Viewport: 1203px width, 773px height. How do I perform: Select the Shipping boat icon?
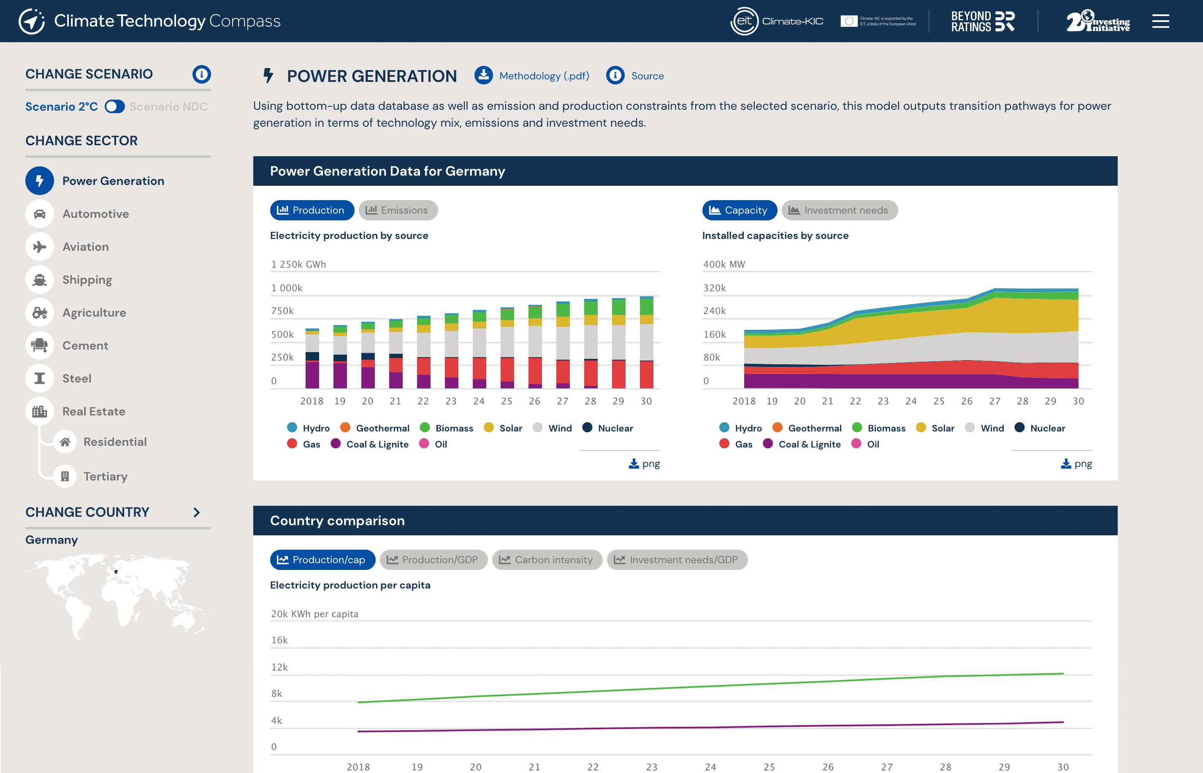(x=40, y=279)
